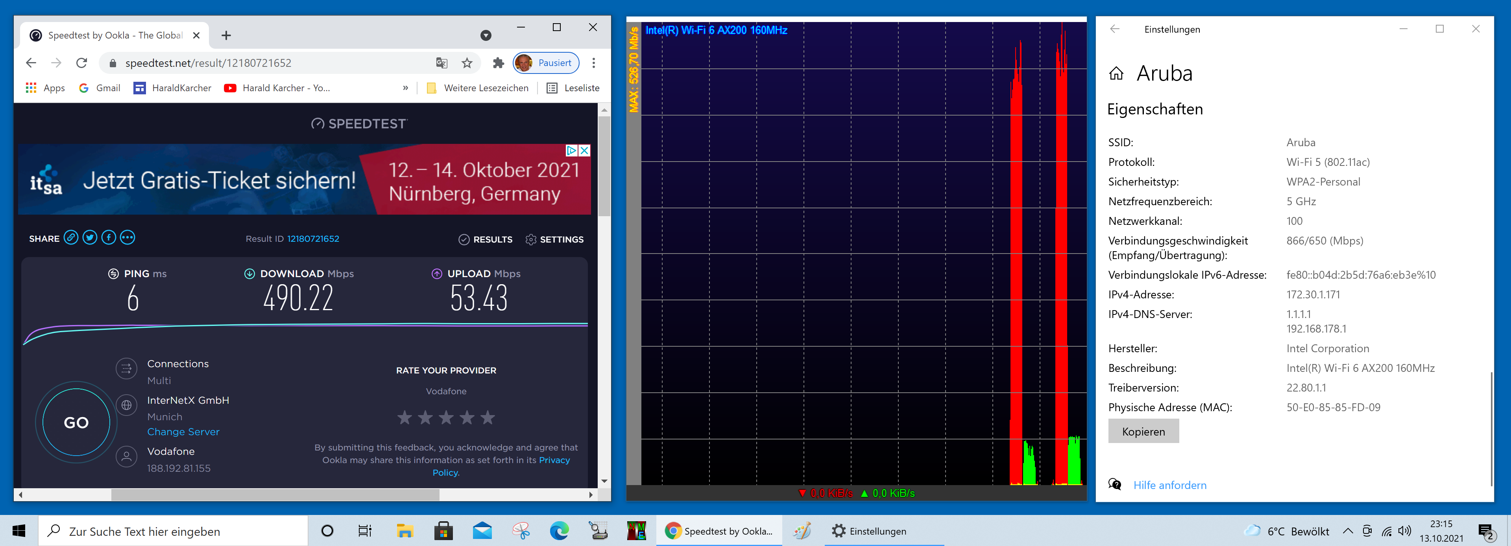Screen dimensions: 1511x546
Task: Close the itsa advertisement banner
Action: click(584, 151)
